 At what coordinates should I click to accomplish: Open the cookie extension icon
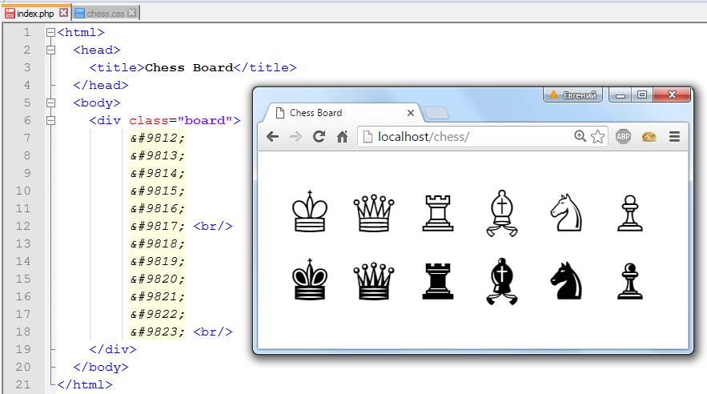pos(649,137)
